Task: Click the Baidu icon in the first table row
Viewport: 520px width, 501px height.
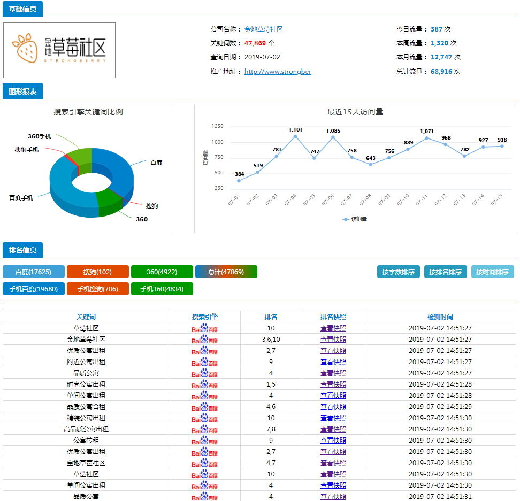Action: 205,328
